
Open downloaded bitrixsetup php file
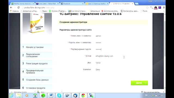[20, 92]
